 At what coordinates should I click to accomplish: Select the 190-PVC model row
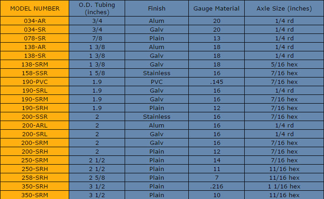pyautogui.click(x=162, y=82)
